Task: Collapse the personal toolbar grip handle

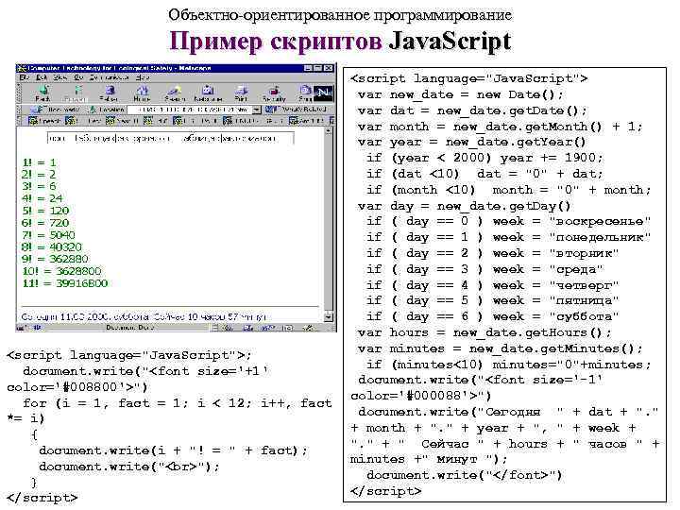Action: 19,121
